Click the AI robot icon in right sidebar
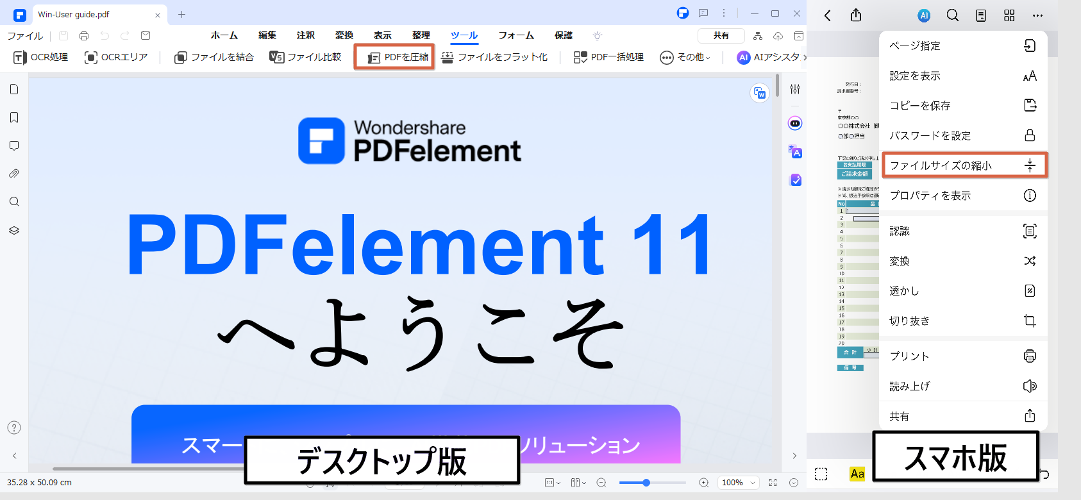The height and width of the screenshot is (500, 1081). (x=795, y=123)
